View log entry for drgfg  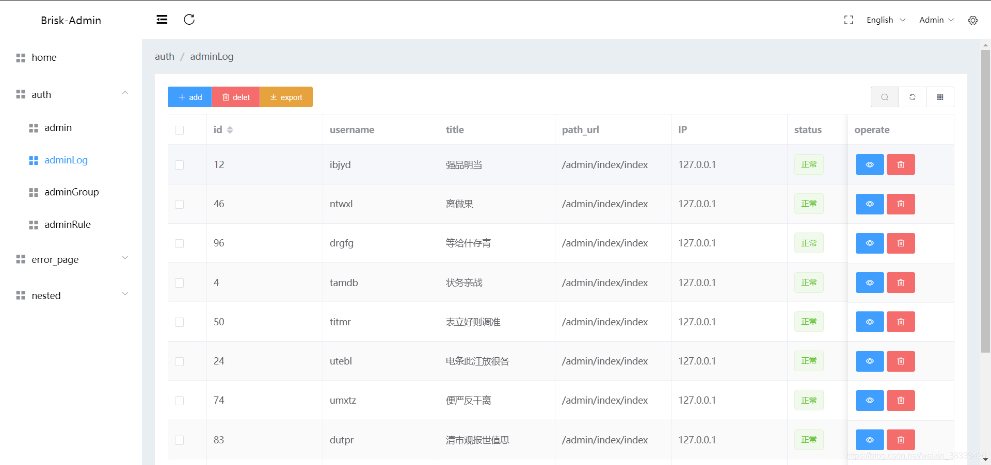(870, 243)
